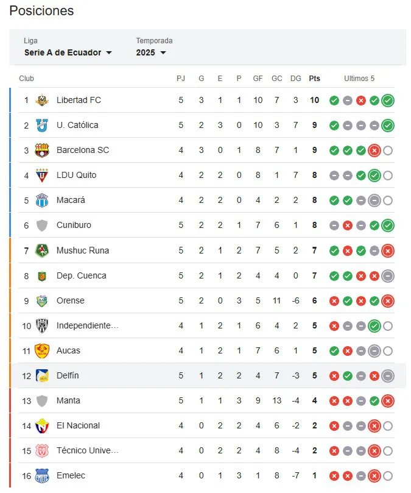411x493 pixels.
Task: Click the Mushuc Runa team crest
Action: pyautogui.click(x=42, y=250)
